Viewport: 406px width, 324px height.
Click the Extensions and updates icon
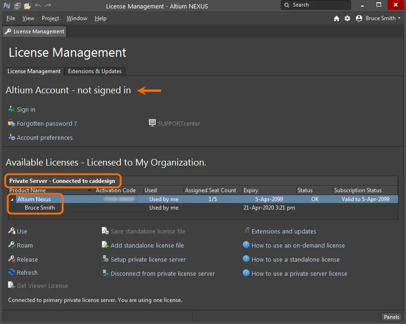(247, 230)
